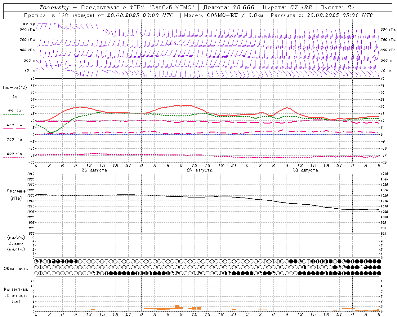This screenshot has width=397, height=317.
Task: Click the "27 августа" date label
Action: coord(200,170)
